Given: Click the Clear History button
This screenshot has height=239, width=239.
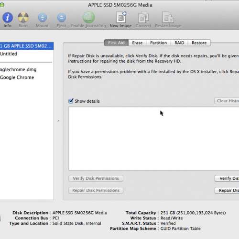Looking at the screenshot, I should 227,101.
